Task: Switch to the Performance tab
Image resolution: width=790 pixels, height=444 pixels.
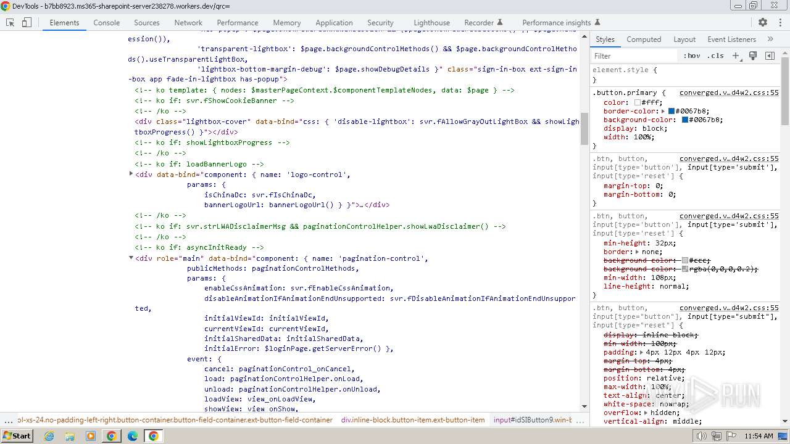Action: (238, 22)
